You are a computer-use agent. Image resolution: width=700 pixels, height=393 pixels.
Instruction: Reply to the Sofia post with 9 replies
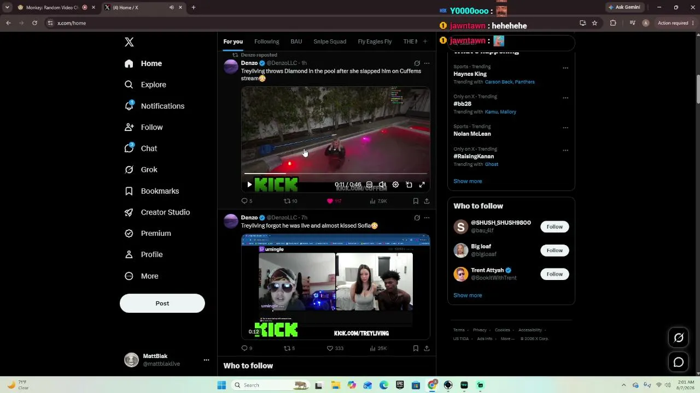click(x=247, y=348)
